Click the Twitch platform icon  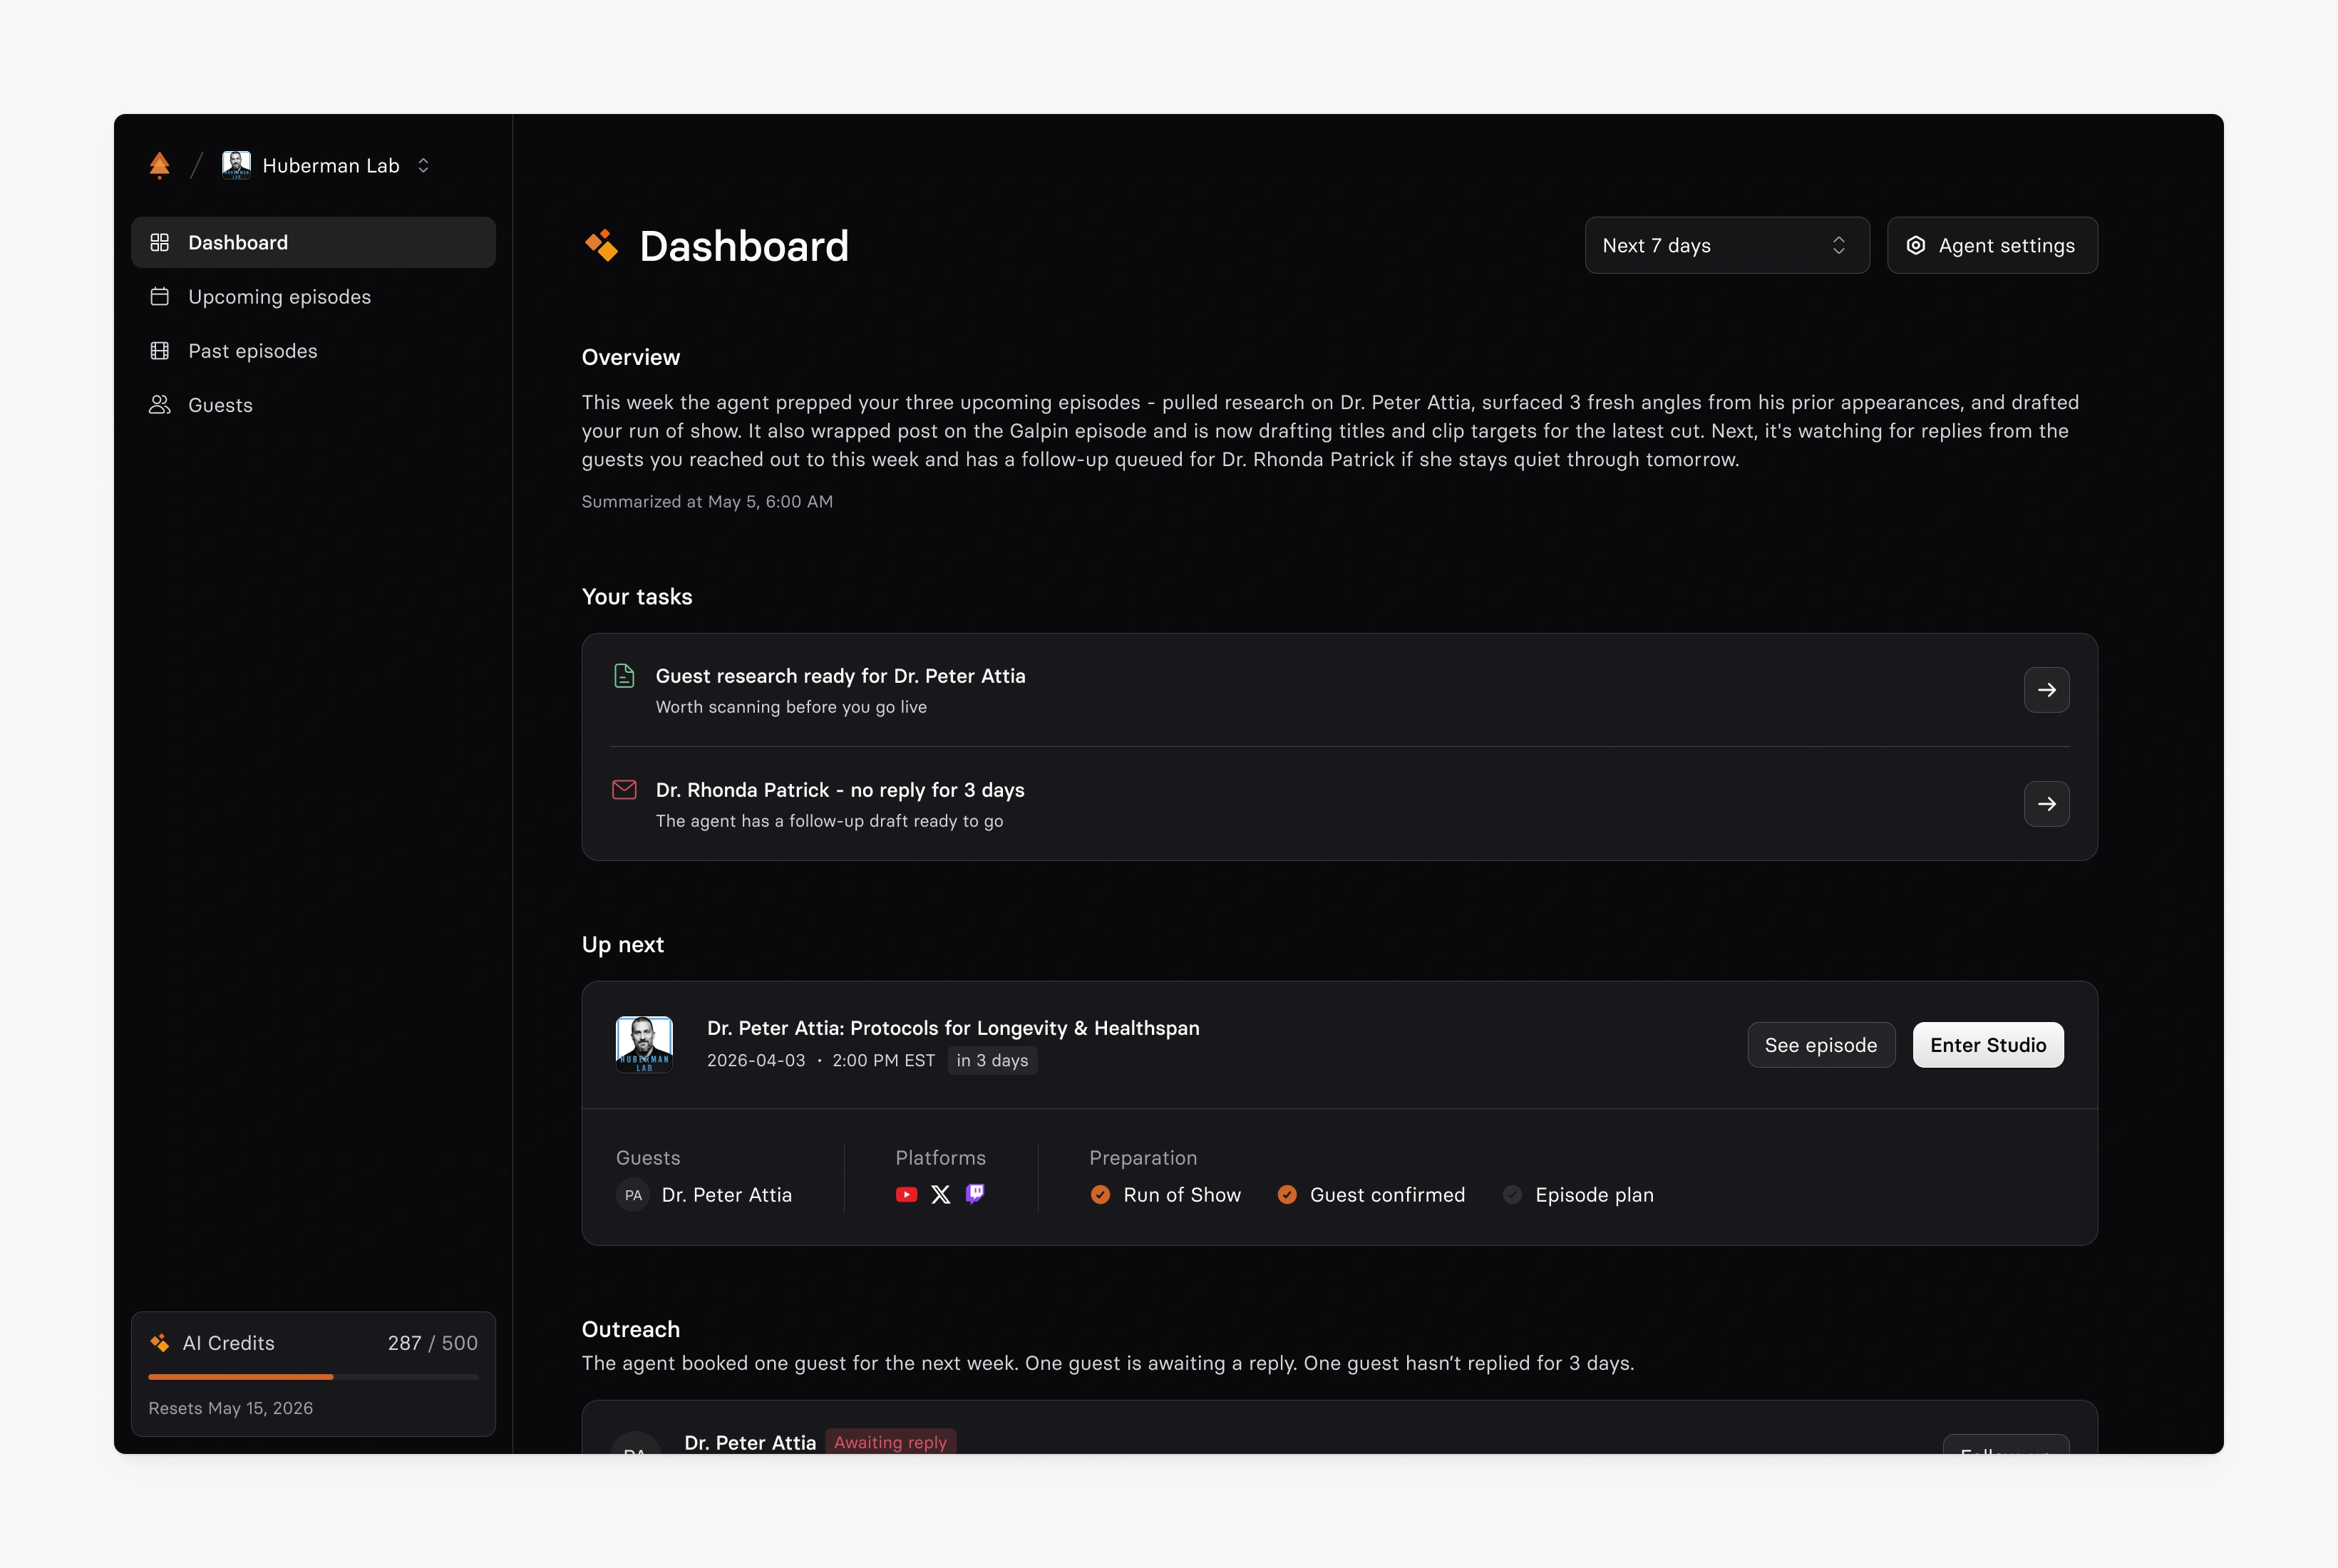point(975,1194)
